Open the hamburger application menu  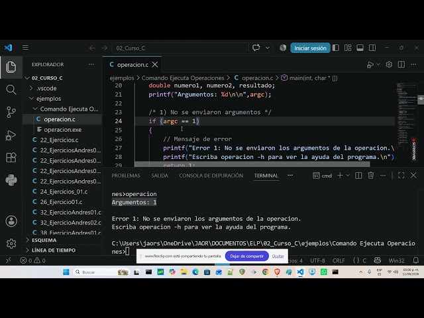pos(25,48)
